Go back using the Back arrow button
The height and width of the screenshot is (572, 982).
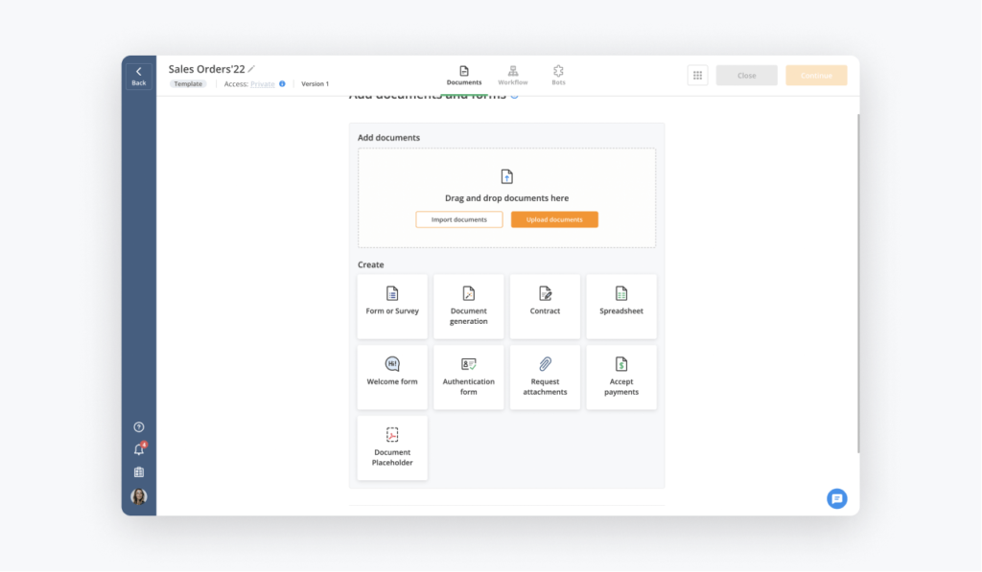139,76
